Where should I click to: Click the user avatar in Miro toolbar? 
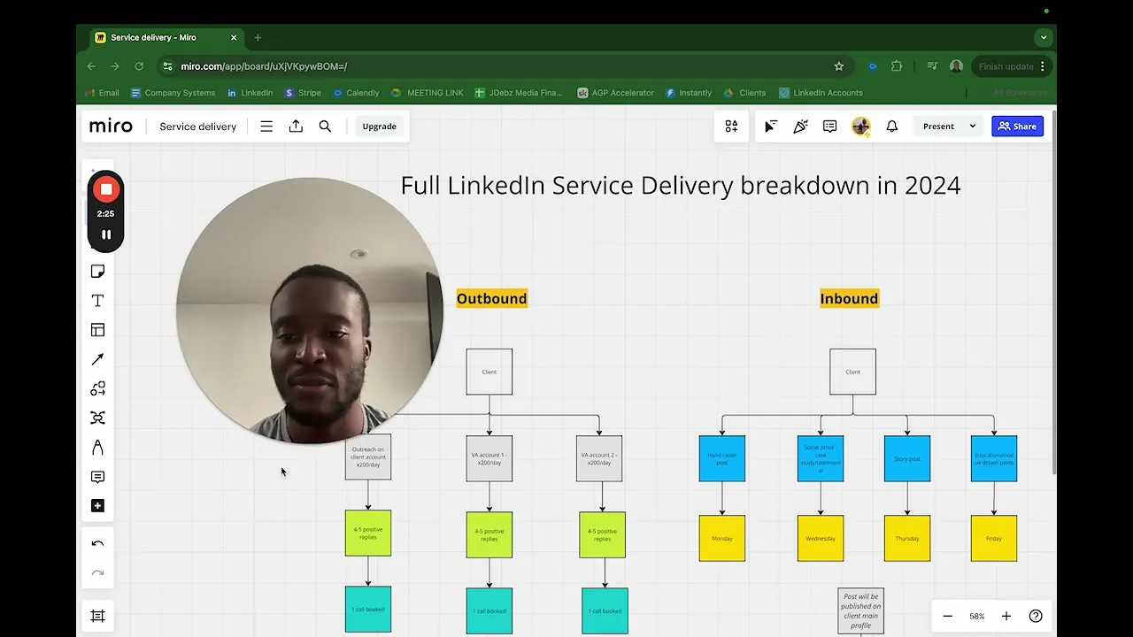(860, 127)
